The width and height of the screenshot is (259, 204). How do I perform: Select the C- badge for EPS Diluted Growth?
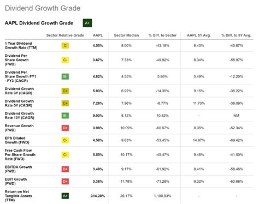tap(65, 140)
